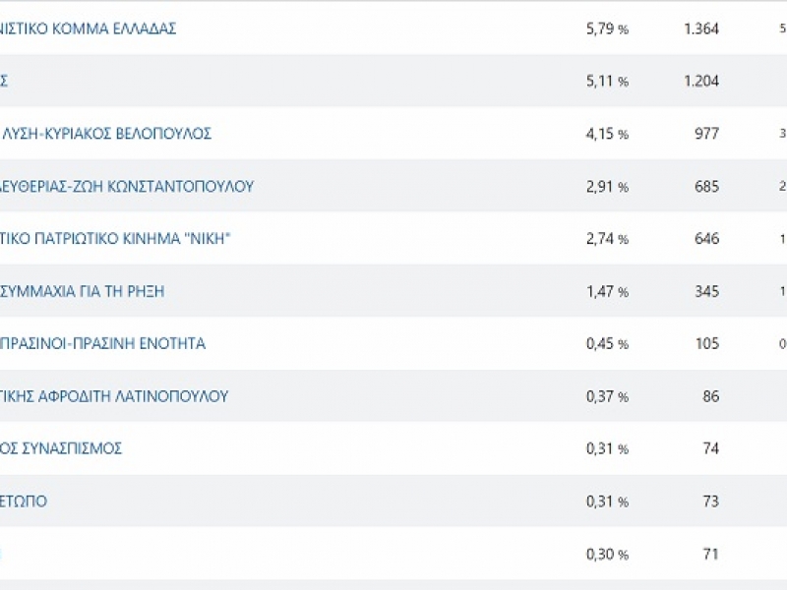Click the ΛΥΣΗ-ΚΥΡΙΑΚΟΣ ΒΕΛΟΠΟΥΛΟΣ party name
787x590 pixels.
pos(106,134)
